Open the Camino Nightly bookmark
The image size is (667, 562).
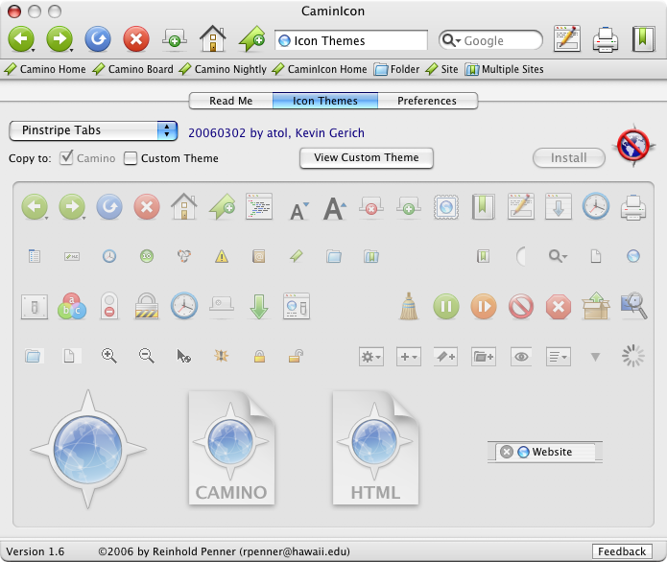(223, 69)
